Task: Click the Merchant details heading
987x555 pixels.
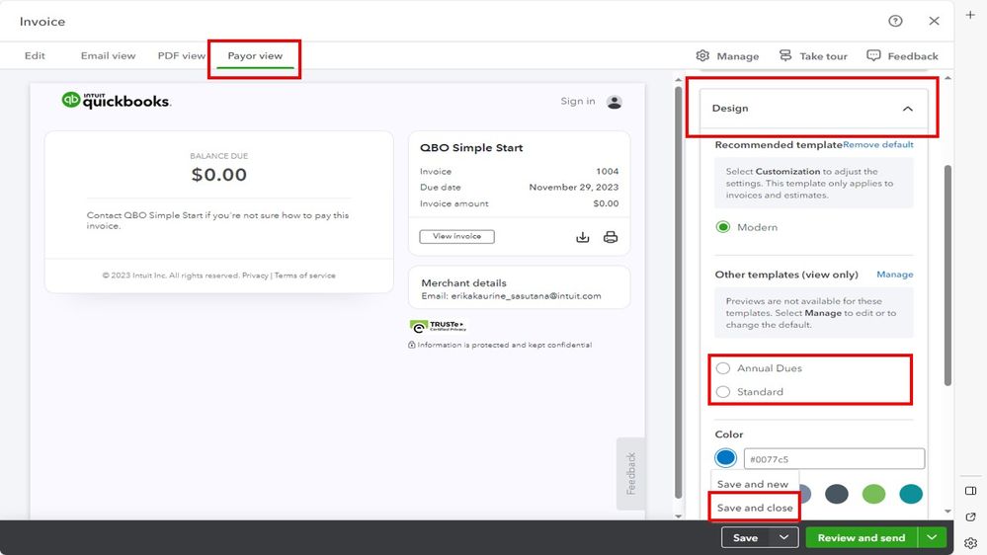Action: coord(464,283)
